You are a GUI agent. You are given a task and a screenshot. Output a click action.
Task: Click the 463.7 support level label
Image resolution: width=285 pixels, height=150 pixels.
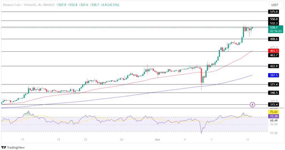coord(274,55)
